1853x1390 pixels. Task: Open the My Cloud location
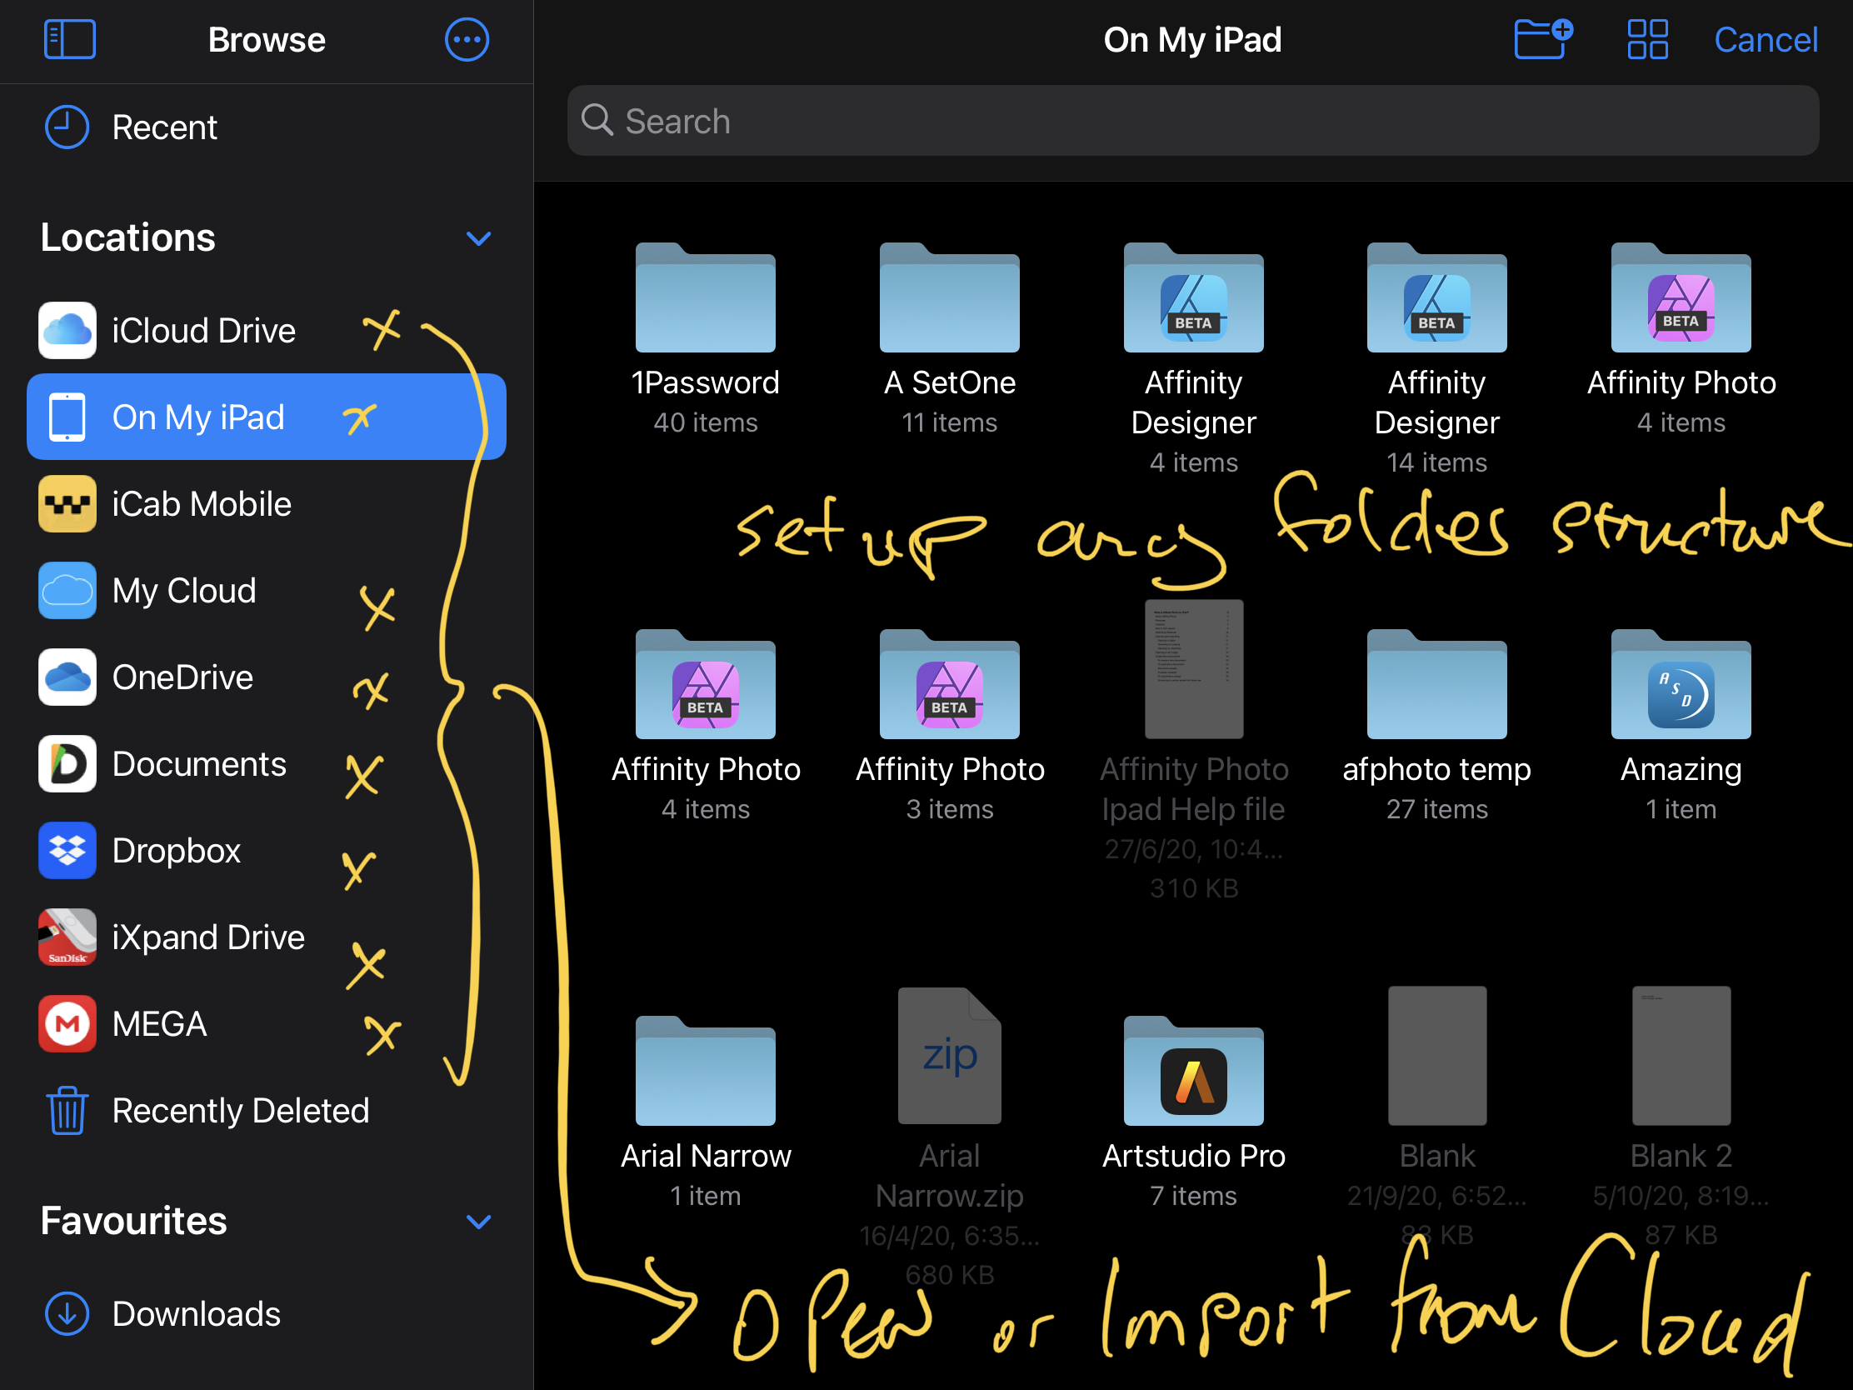[x=267, y=591]
